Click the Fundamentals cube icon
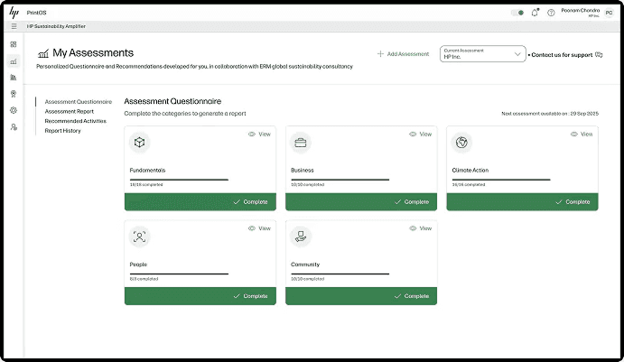This screenshot has height=362, width=624. pos(139,143)
